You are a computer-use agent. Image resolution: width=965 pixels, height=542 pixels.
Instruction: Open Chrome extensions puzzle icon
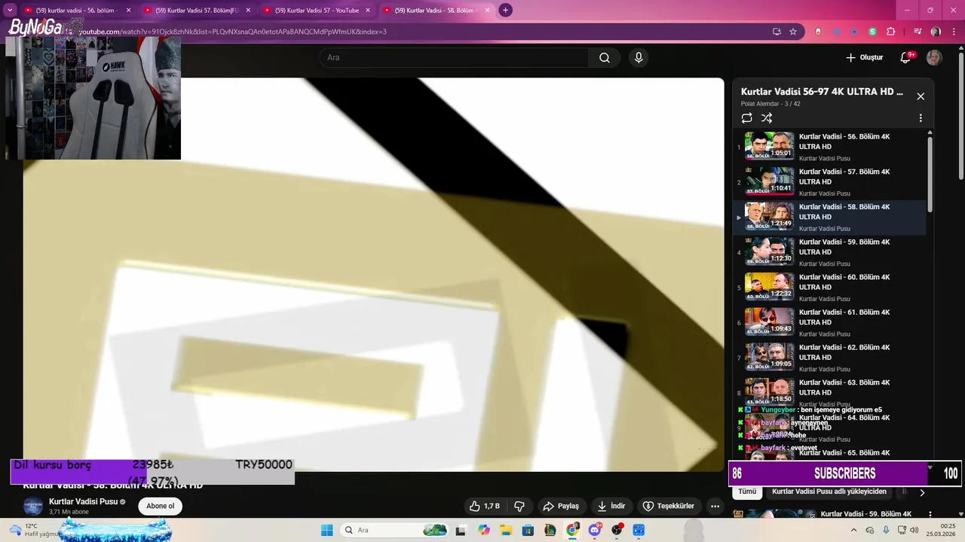(891, 32)
